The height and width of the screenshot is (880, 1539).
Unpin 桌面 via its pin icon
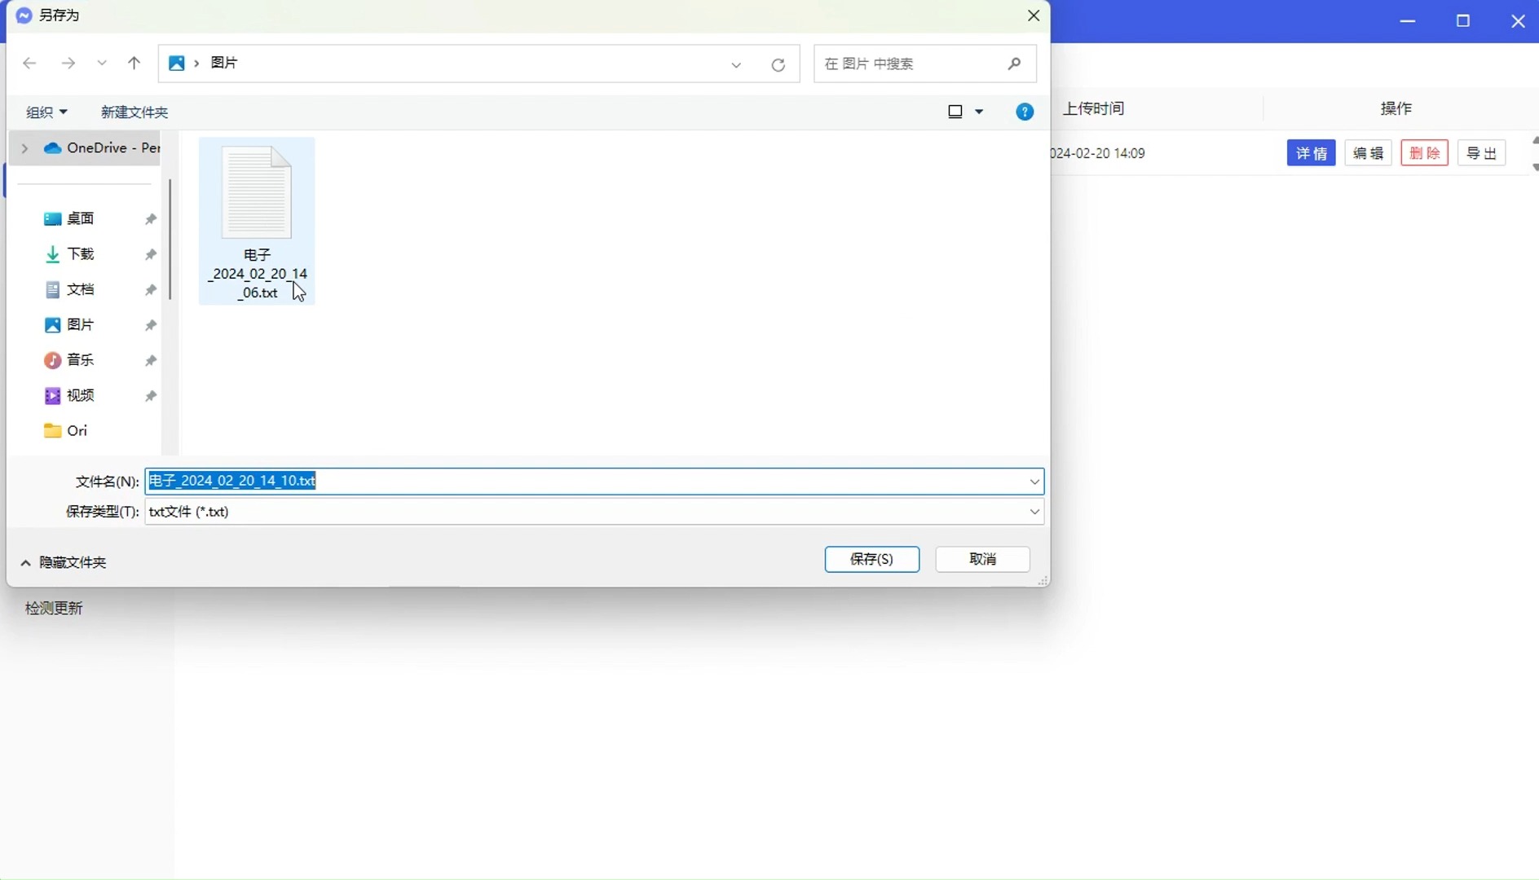click(x=151, y=219)
